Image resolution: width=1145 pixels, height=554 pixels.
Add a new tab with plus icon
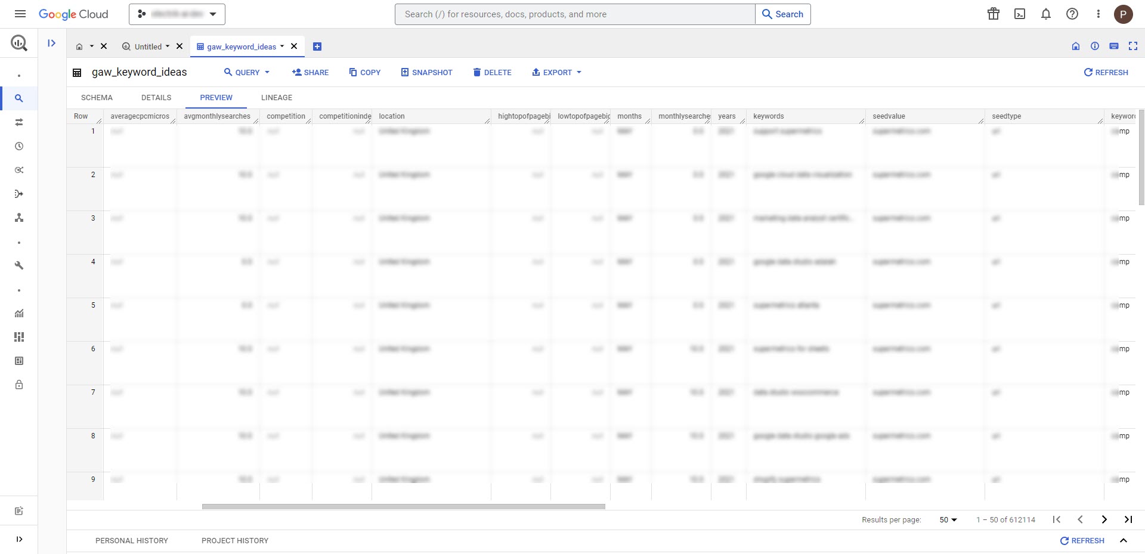(317, 47)
